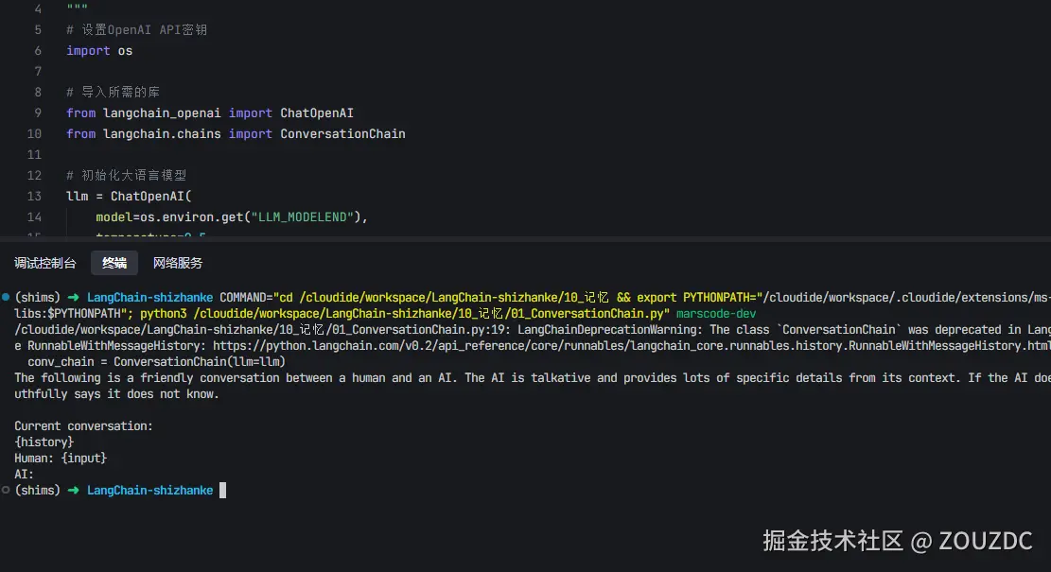
Task: Click the ConversationChain import on line 10
Action: pos(342,133)
